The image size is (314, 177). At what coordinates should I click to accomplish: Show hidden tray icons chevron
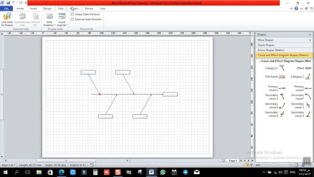point(264,172)
